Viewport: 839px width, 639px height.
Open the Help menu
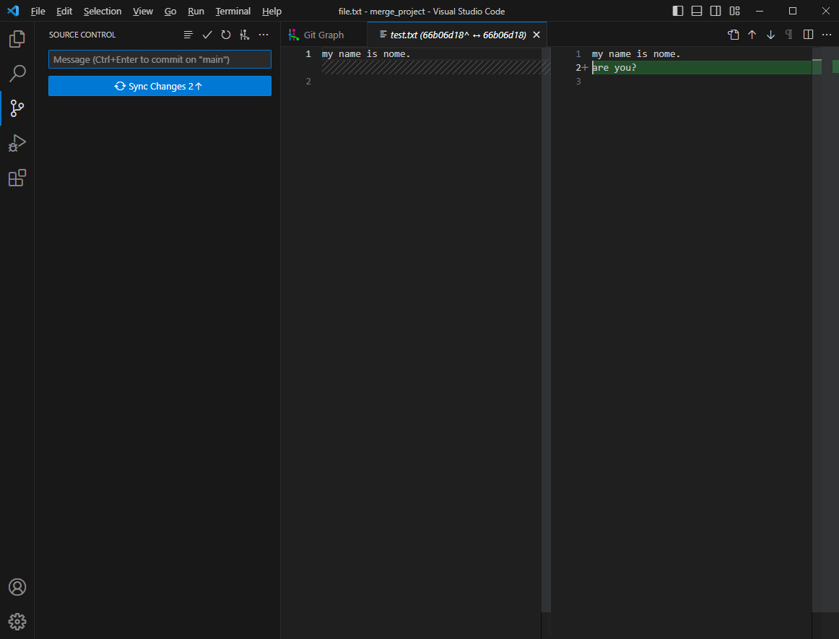[x=271, y=12]
